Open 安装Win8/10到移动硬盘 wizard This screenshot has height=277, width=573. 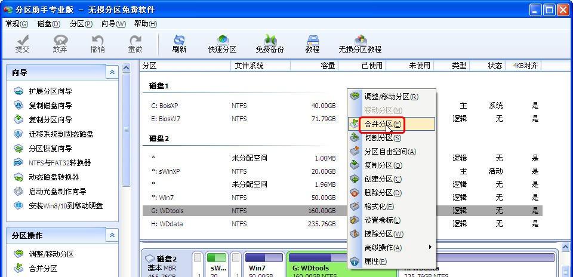click(x=58, y=205)
